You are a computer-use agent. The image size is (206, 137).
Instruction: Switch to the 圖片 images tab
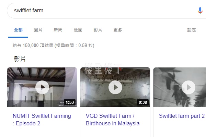(x=38, y=30)
